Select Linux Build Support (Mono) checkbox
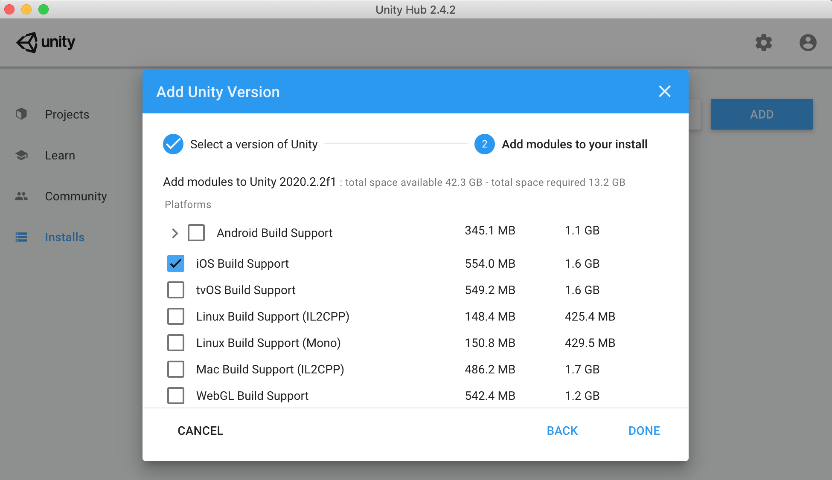832x480 pixels. 176,343
